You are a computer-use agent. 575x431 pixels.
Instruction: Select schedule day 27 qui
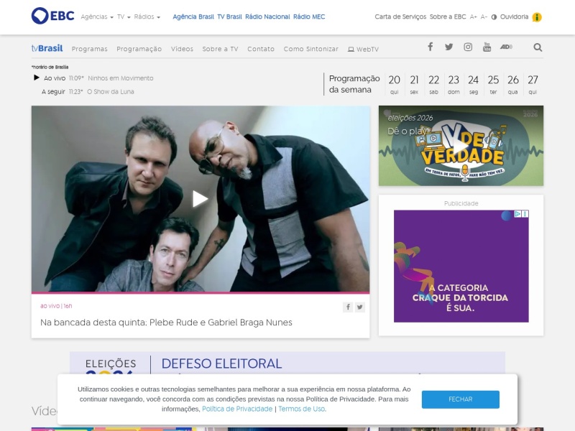[533, 85]
